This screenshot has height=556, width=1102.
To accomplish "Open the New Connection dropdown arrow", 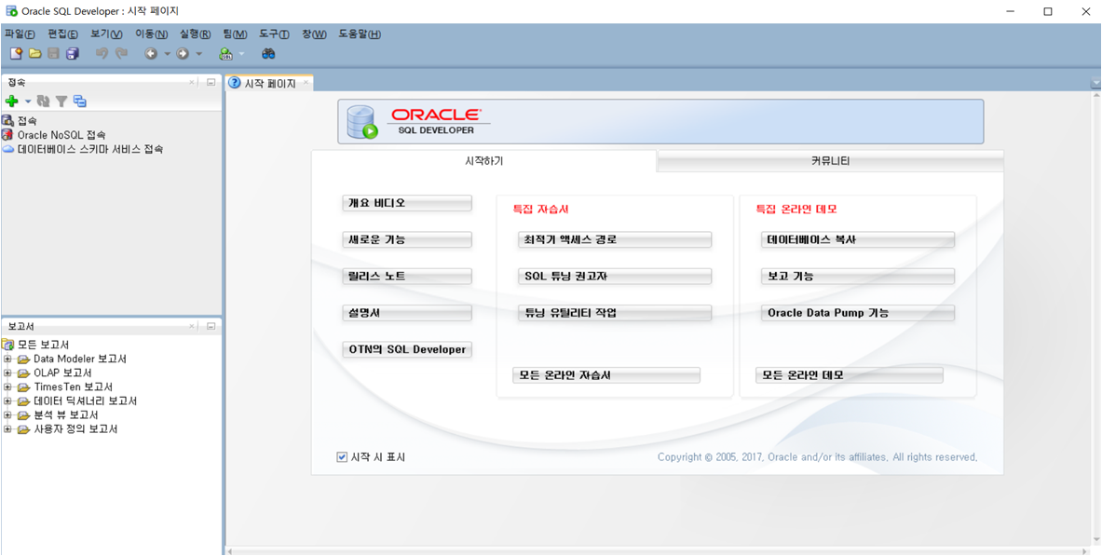I will click(28, 102).
